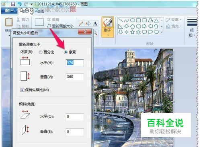Pick the Polygon shape

(x=150, y=20)
